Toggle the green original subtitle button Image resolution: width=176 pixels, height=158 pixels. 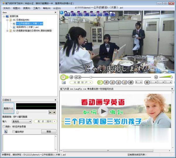pos(100,83)
